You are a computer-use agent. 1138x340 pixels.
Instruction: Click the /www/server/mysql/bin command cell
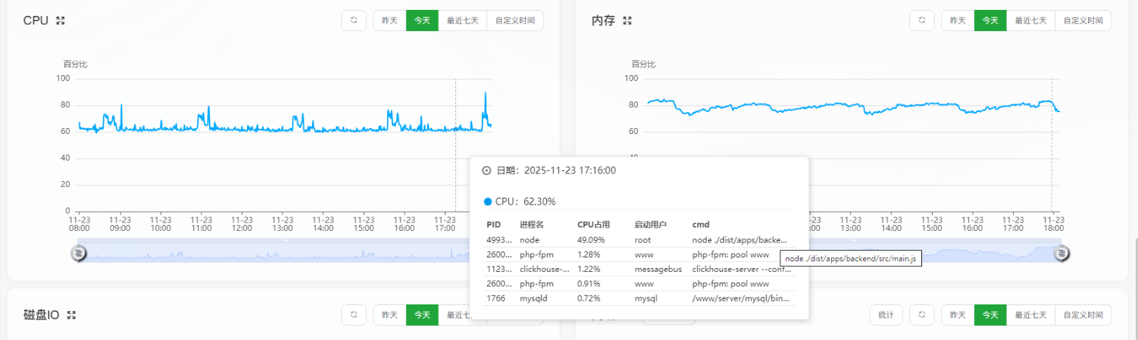pyautogui.click(x=742, y=298)
